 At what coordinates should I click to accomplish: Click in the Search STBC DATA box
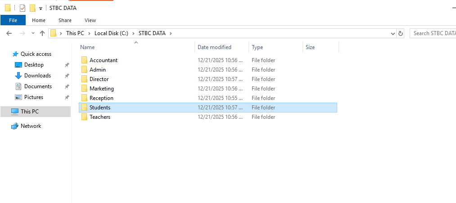coord(433,33)
